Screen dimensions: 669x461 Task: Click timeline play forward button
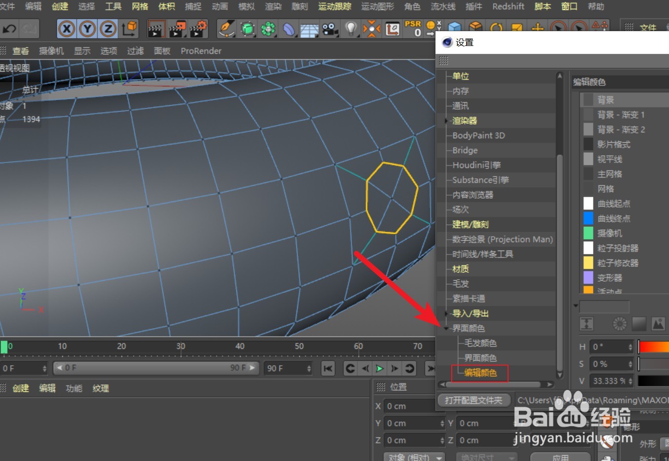(x=379, y=368)
